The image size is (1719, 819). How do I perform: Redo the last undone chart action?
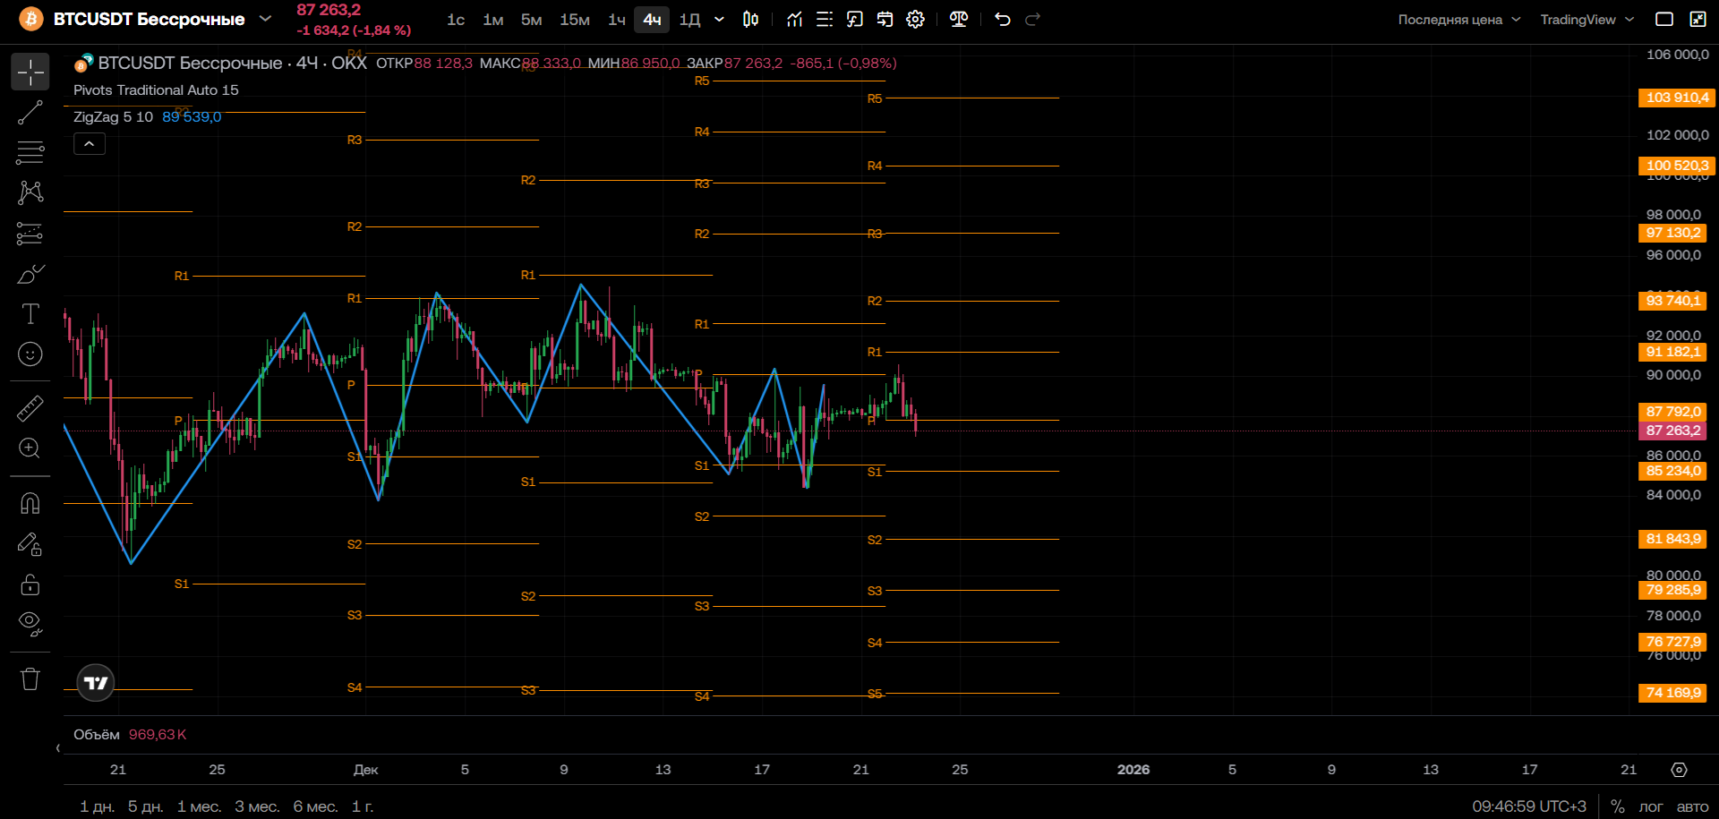[1032, 20]
